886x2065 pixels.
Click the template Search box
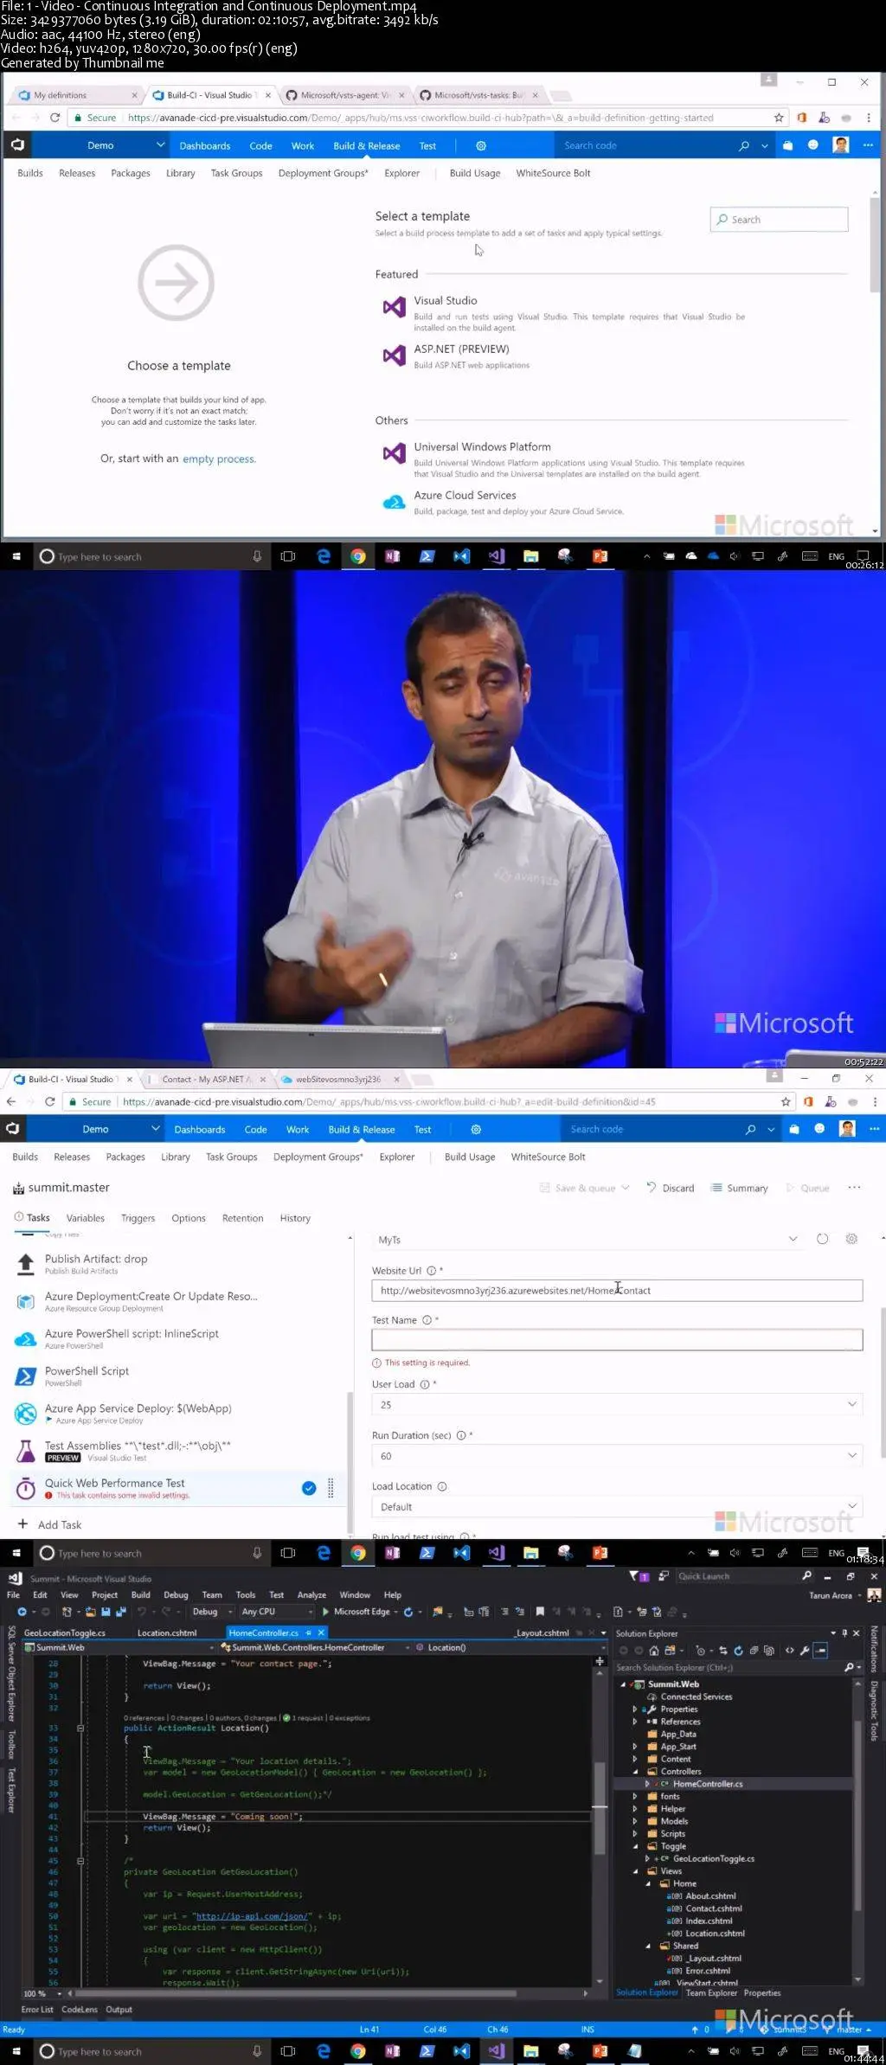[779, 220]
